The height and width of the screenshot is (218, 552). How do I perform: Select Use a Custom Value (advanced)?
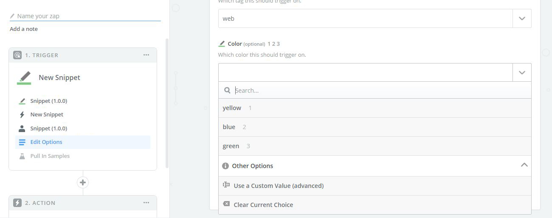[x=279, y=186]
